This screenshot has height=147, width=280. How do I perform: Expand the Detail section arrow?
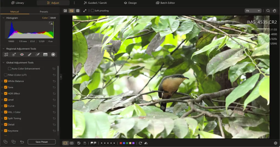pos(2,125)
